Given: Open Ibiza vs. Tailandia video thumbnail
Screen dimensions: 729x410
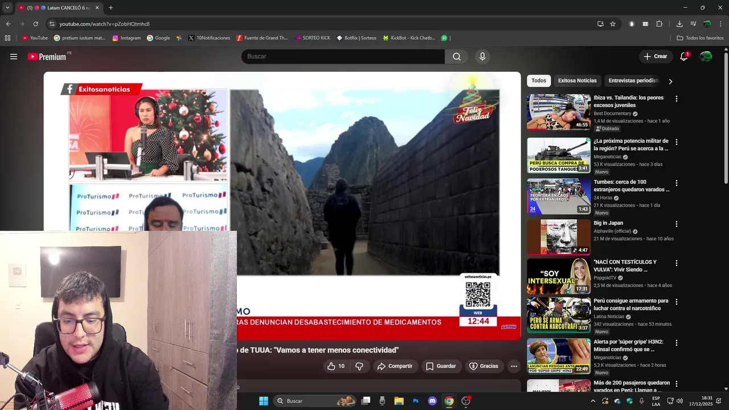Looking at the screenshot, I should click(x=559, y=112).
